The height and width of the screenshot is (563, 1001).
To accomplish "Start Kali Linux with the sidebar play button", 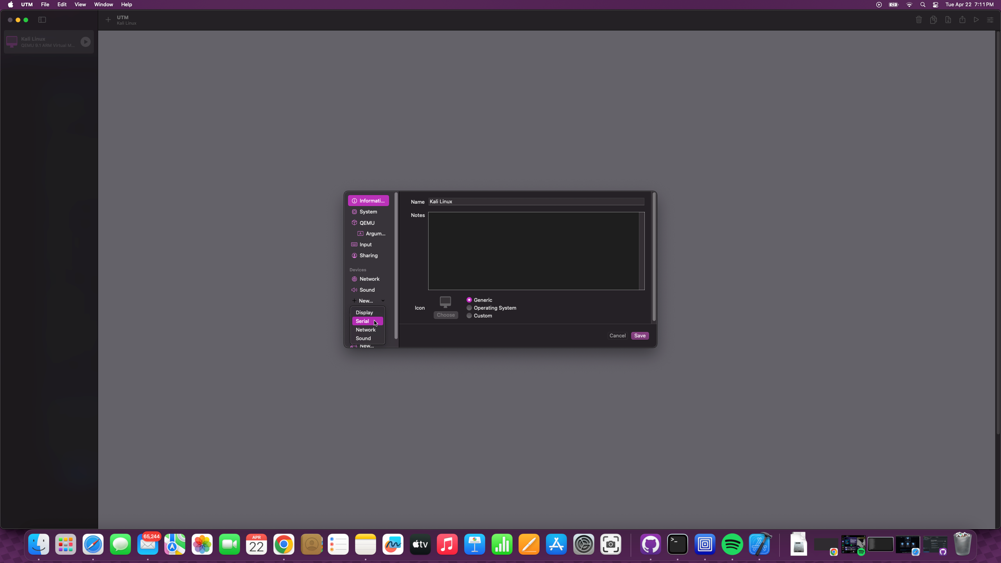I will [85, 42].
